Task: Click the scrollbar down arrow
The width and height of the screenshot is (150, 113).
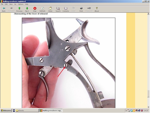Action: coord(148,107)
